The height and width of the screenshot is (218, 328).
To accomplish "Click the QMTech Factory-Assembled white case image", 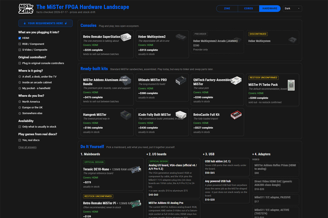I will (236, 80).
